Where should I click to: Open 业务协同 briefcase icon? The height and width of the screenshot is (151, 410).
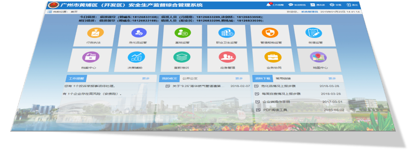[x=273, y=57]
